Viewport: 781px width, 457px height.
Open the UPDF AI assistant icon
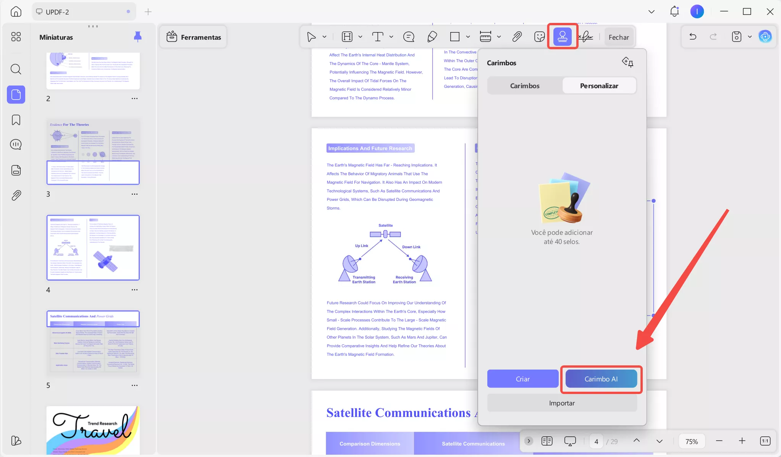tap(765, 37)
